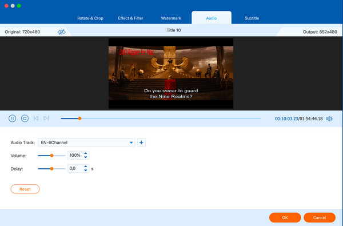This screenshot has width=343, height=226.
Task: Click the Original: 720x480 label
Action: [22, 32]
